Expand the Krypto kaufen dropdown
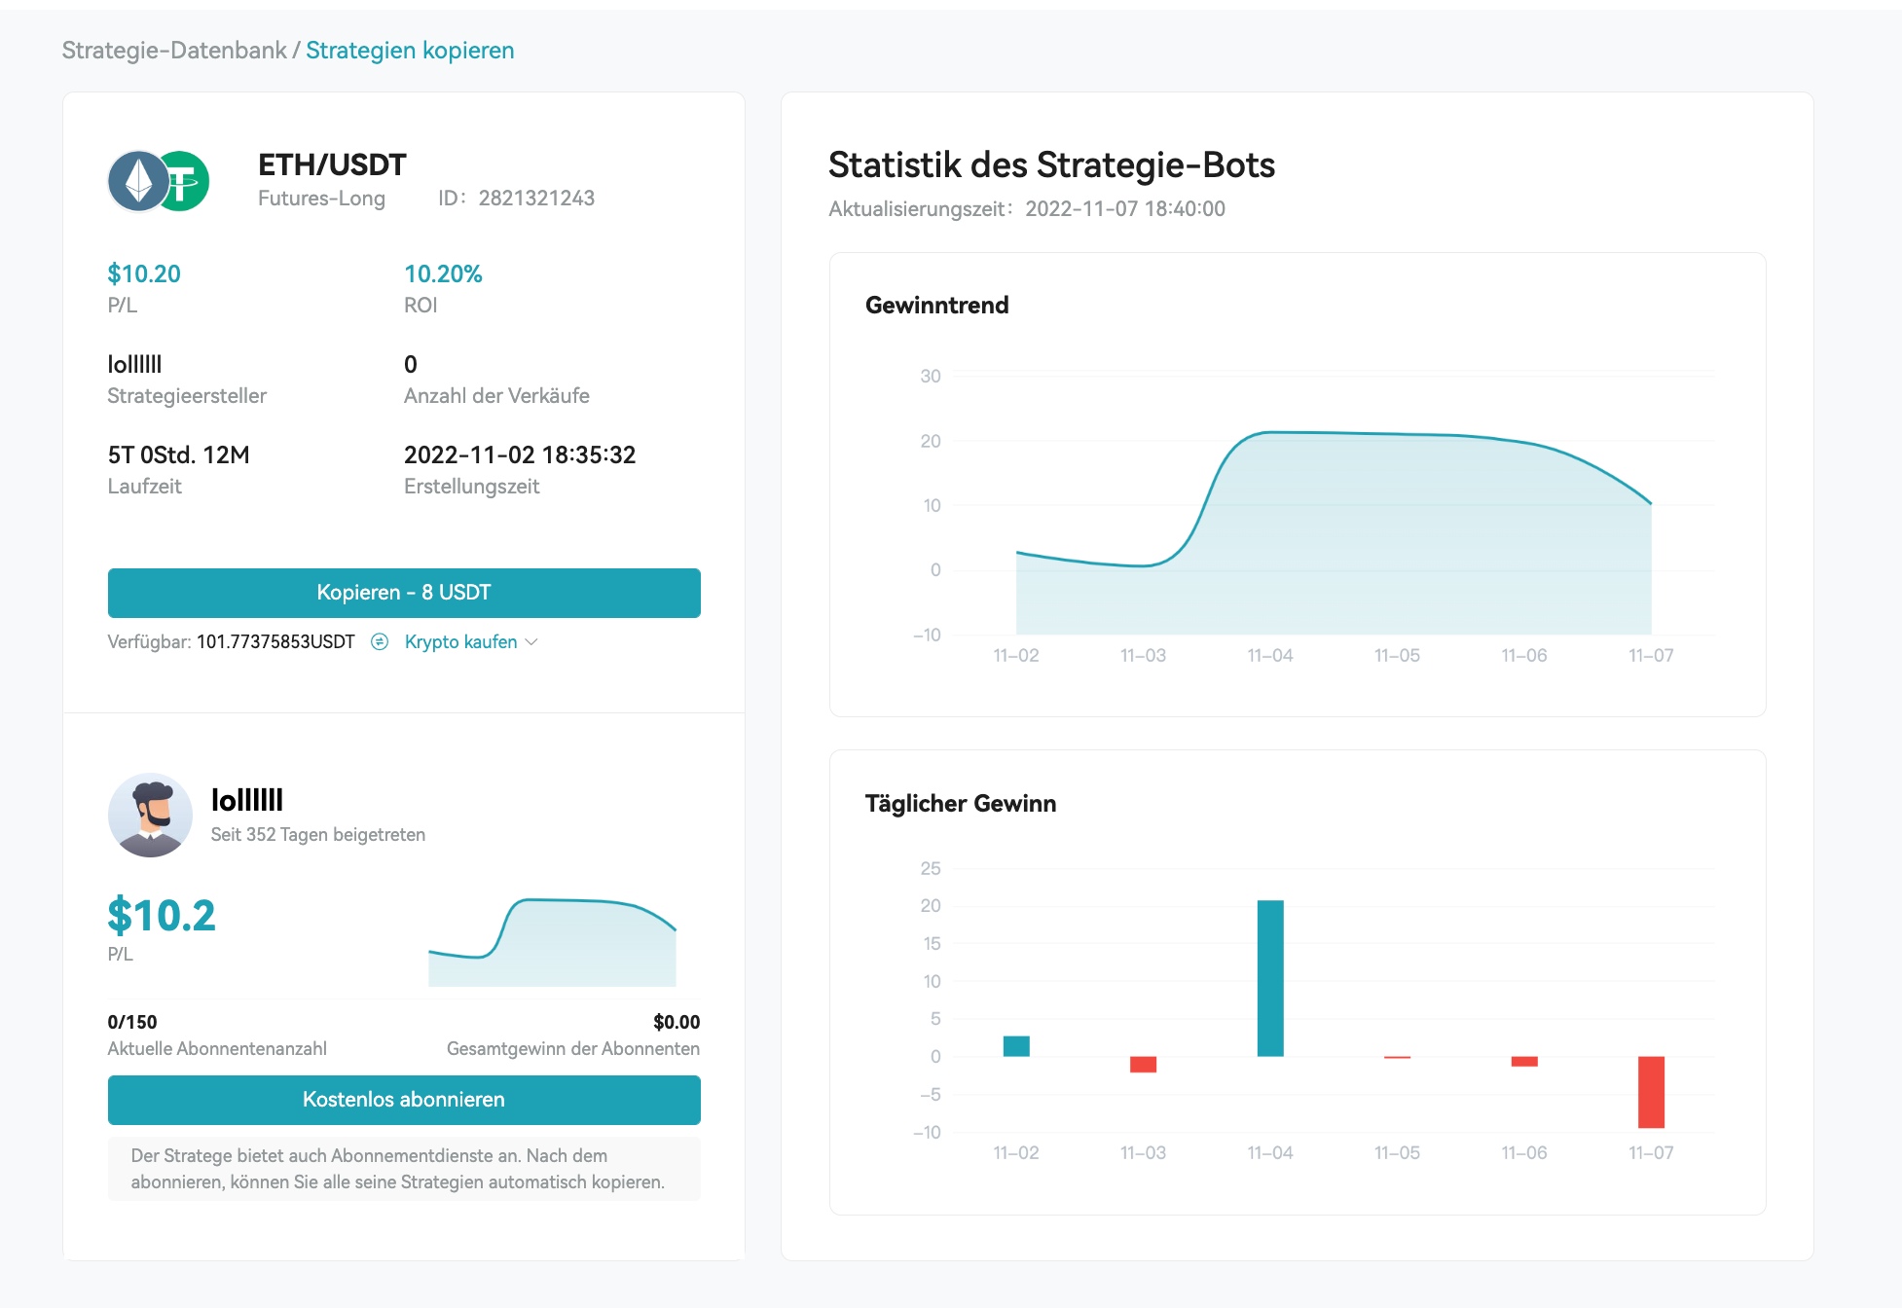 pyautogui.click(x=471, y=642)
